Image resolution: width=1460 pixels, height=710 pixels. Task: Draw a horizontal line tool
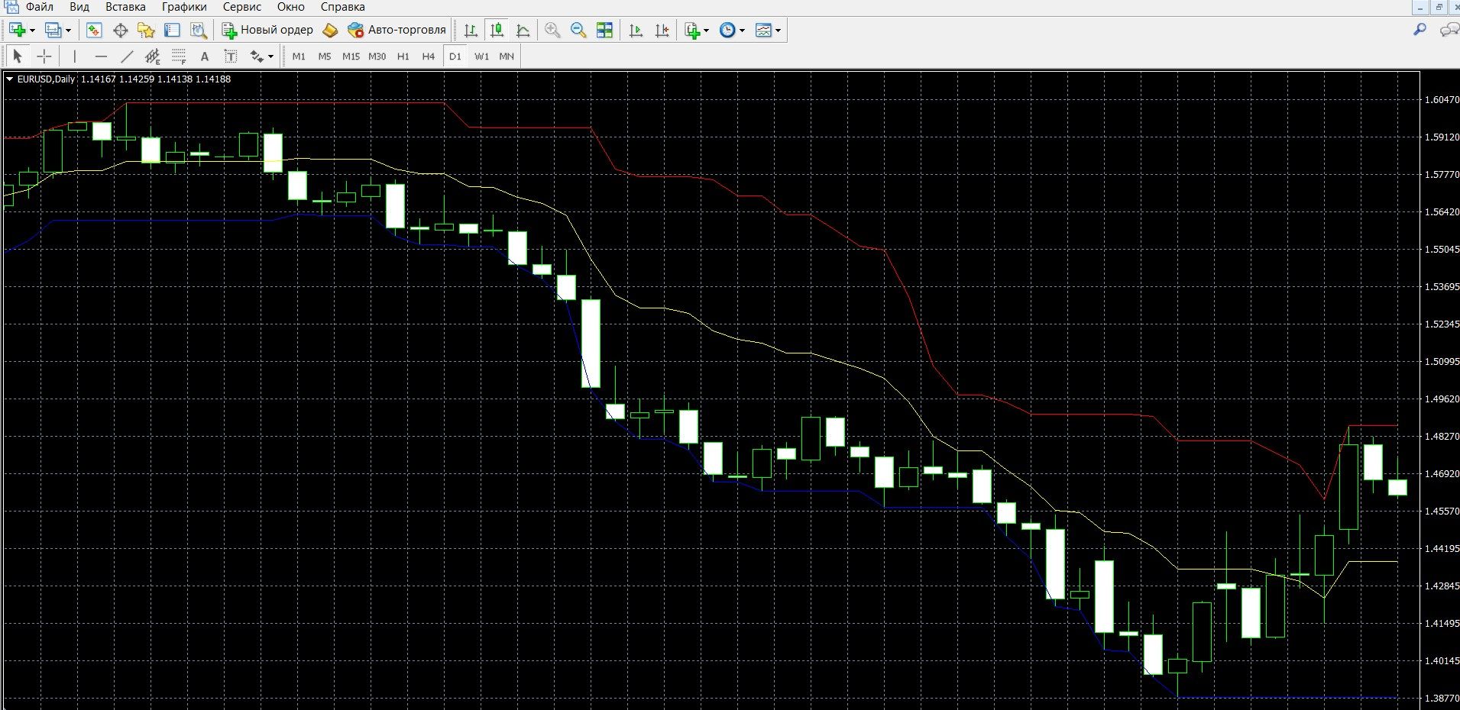[101, 56]
